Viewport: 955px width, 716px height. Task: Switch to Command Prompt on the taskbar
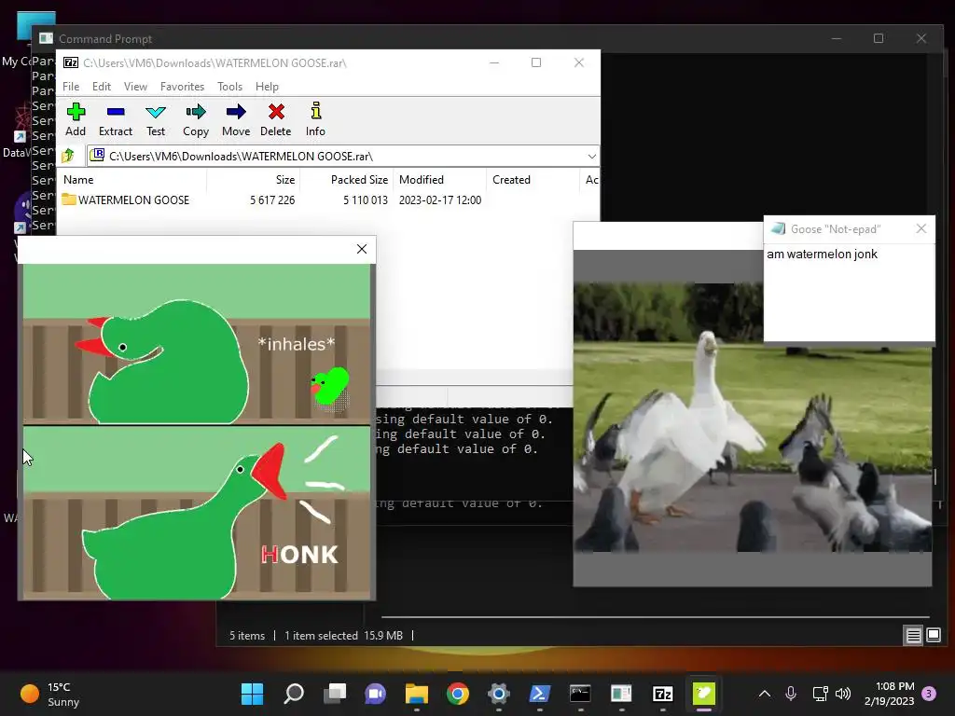(580, 694)
